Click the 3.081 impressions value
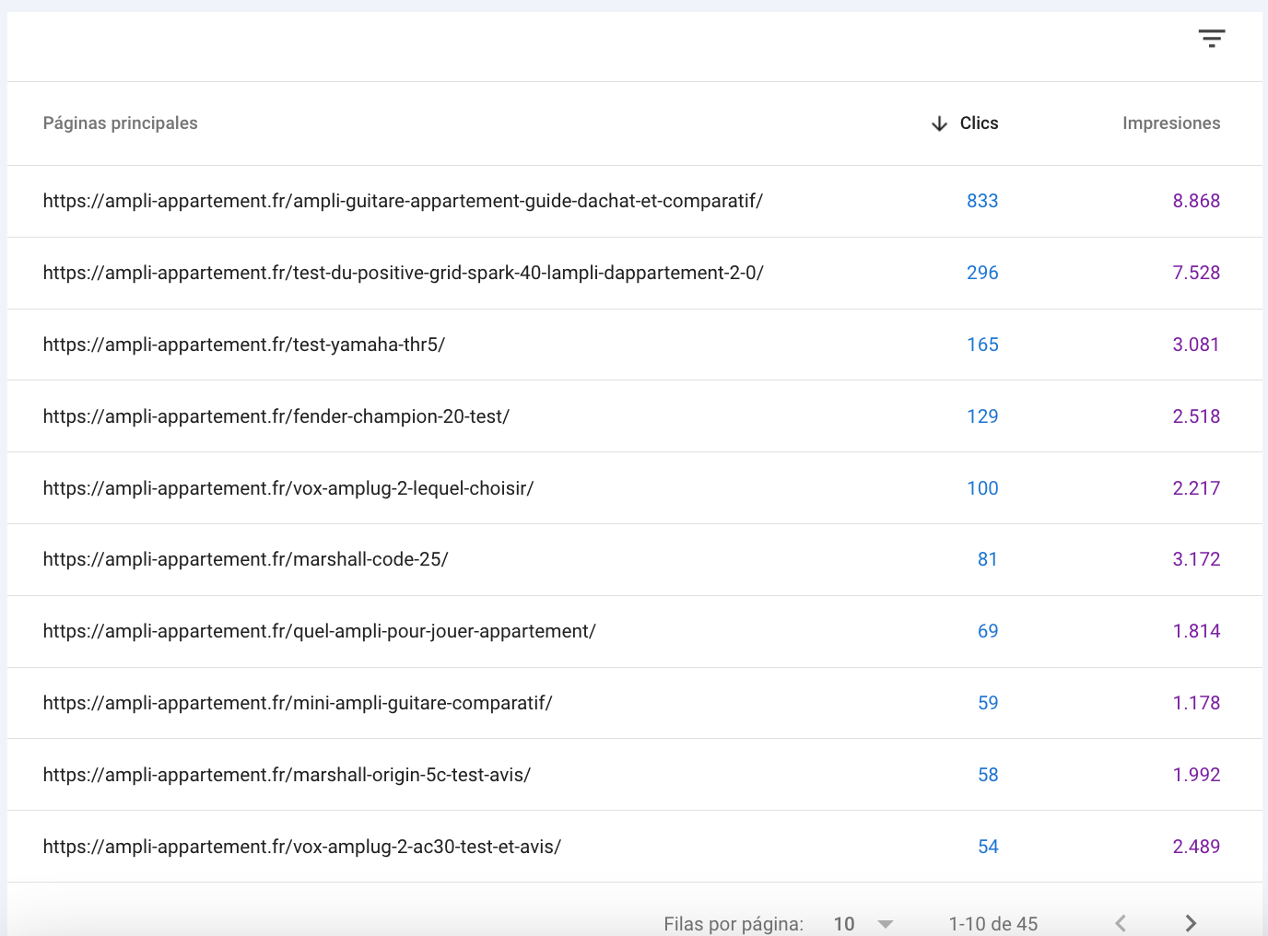 pos(1196,345)
